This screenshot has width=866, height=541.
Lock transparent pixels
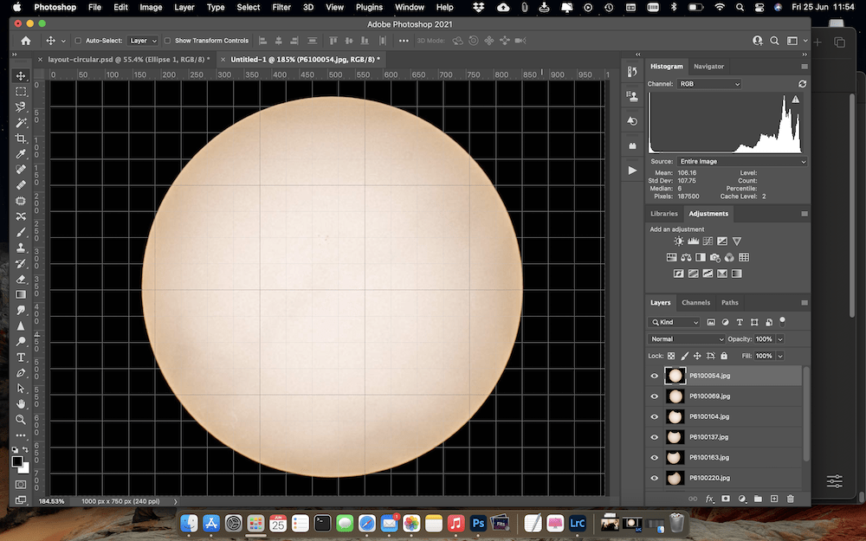[x=671, y=356]
